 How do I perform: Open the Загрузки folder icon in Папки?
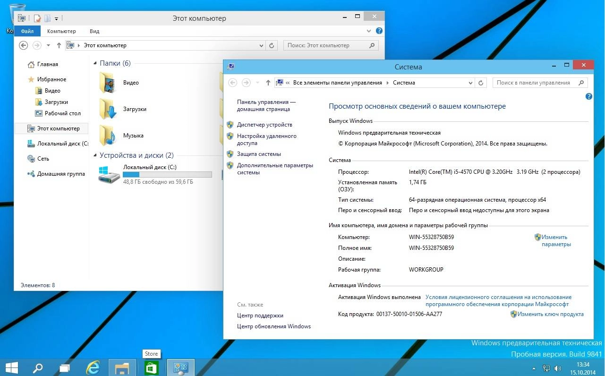108,109
